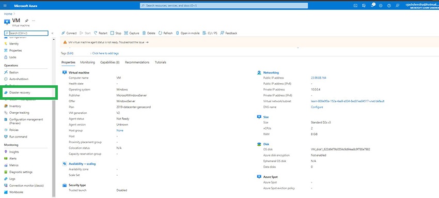Click the global search resources field
The image size is (439, 198).
(224, 6)
